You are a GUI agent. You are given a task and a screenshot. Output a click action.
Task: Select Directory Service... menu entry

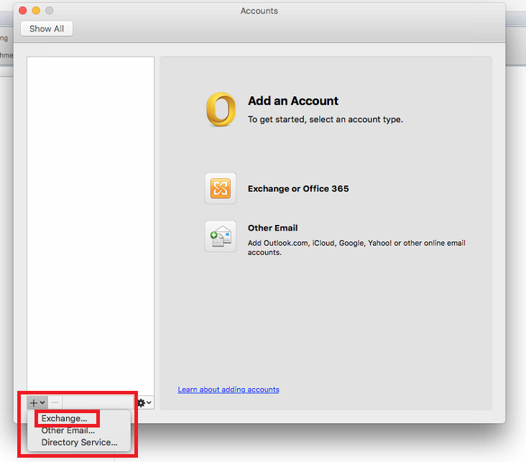79,443
